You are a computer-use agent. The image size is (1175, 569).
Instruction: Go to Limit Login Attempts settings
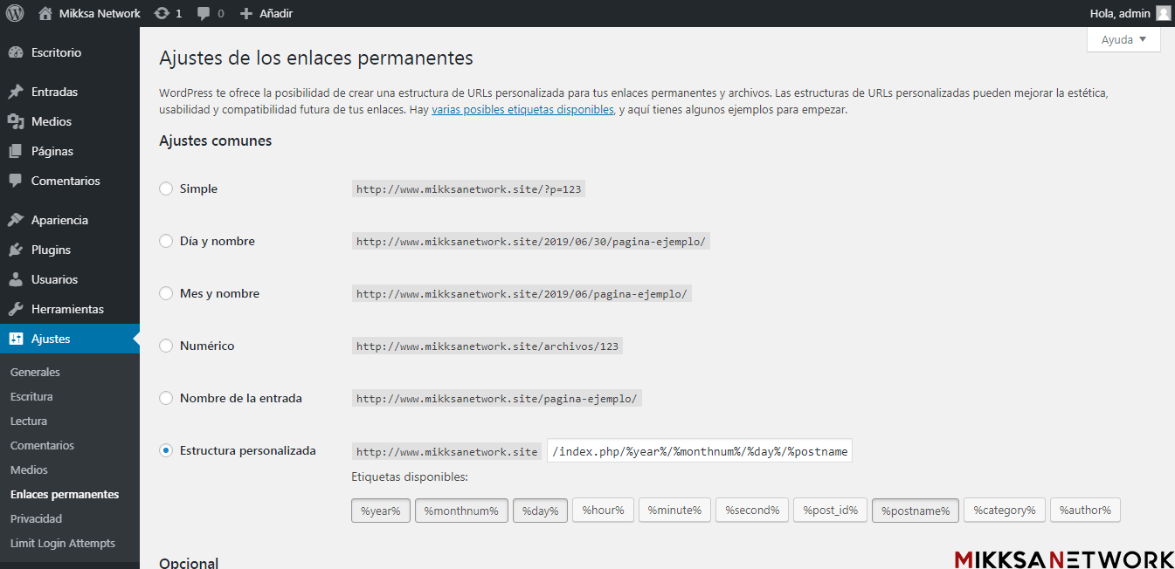pos(63,543)
